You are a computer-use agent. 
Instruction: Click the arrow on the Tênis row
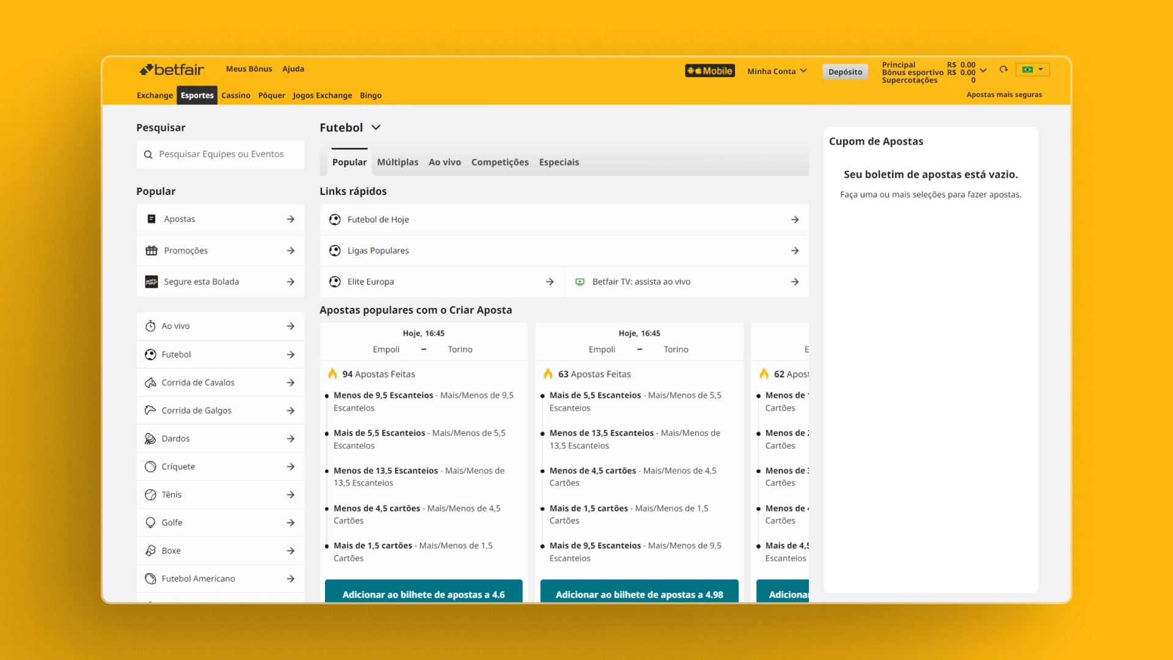click(x=291, y=495)
